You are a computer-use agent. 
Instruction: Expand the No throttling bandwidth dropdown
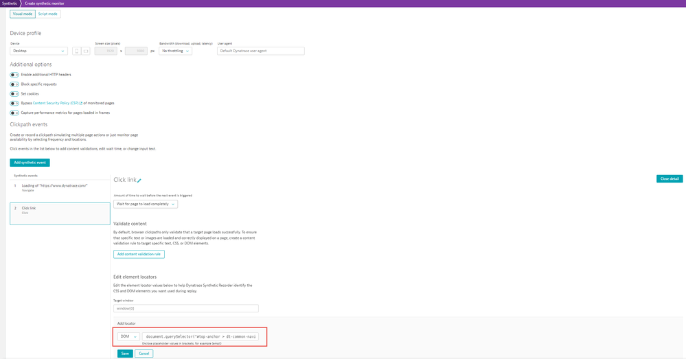[175, 51]
